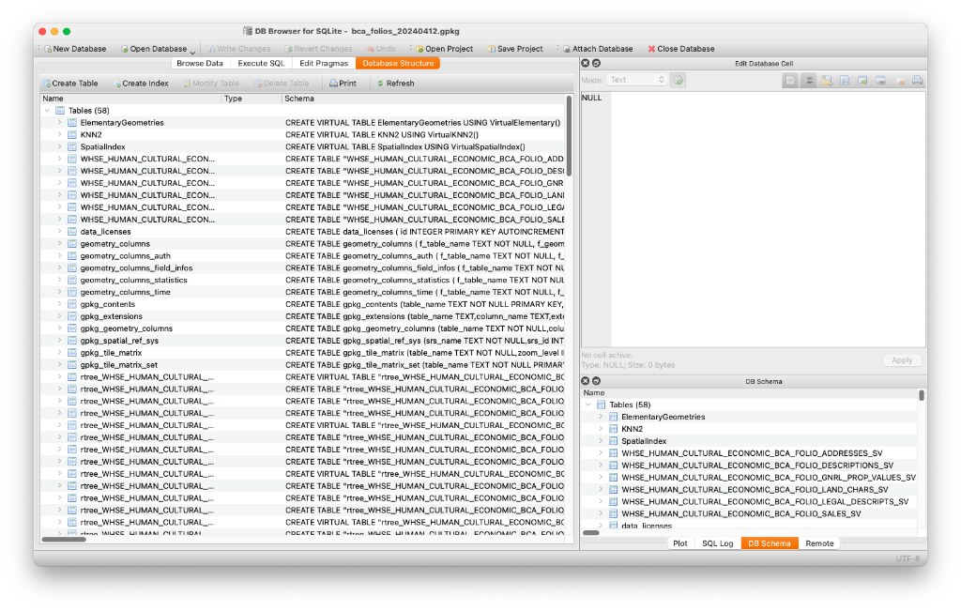
Task: Export cell contents using the save icon
Action: pos(846,80)
